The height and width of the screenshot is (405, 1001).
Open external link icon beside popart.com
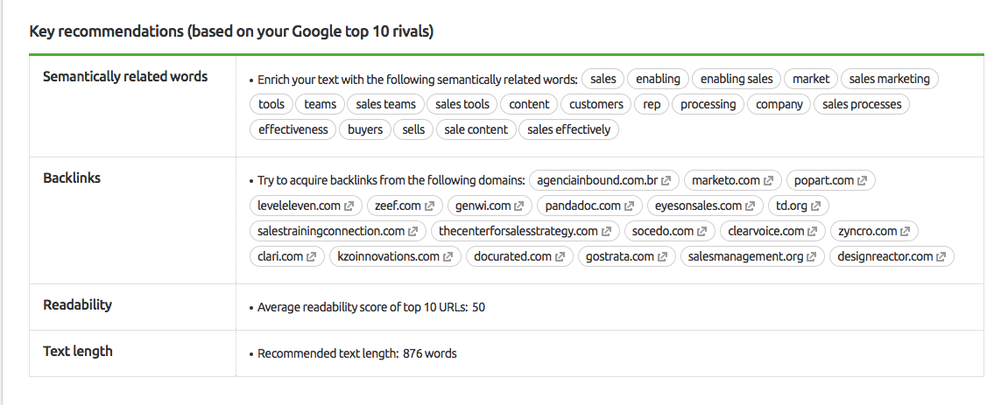(863, 181)
